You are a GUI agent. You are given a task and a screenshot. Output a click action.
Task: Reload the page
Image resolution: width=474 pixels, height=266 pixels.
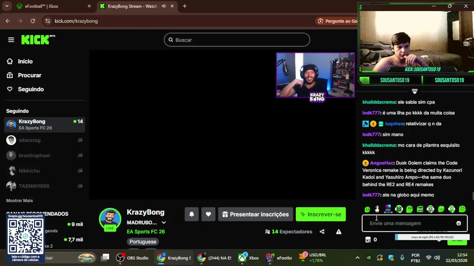tap(33, 21)
